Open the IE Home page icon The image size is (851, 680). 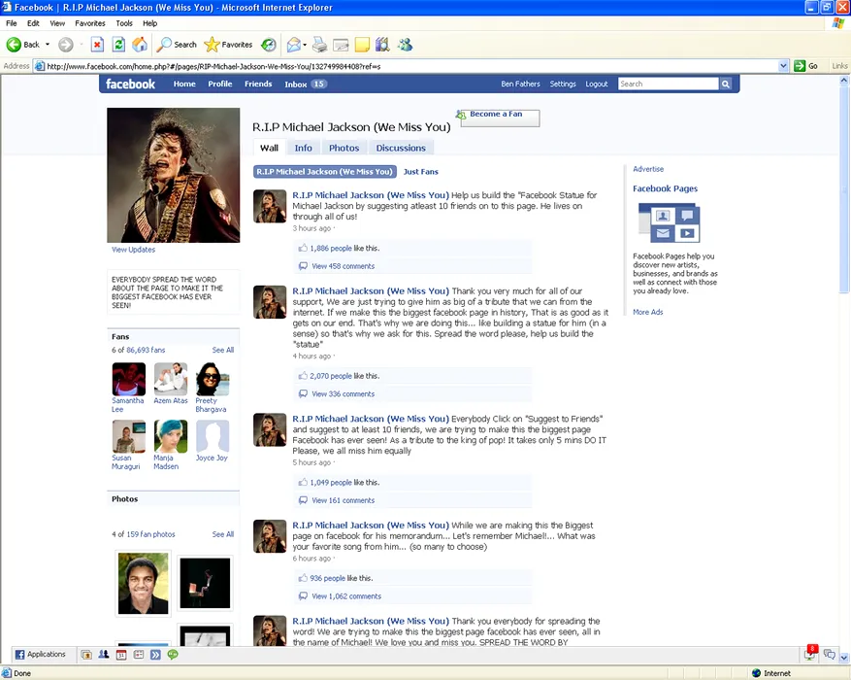[x=140, y=45]
